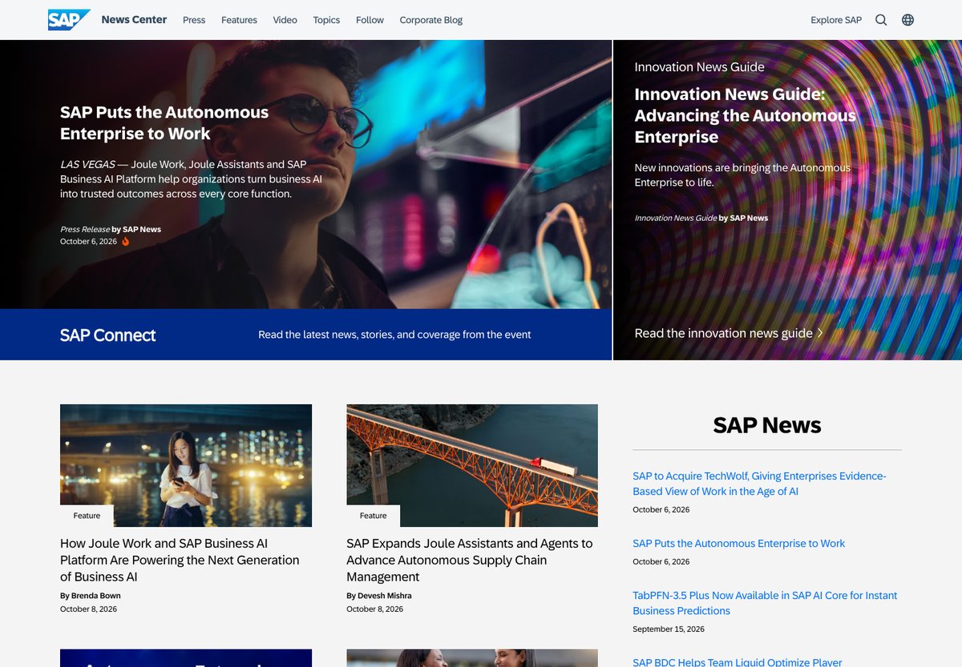Click Explore SAP in header
Image resolution: width=962 pixels, height=667 pixels.
pyautogui.click(x=836, y=20)
